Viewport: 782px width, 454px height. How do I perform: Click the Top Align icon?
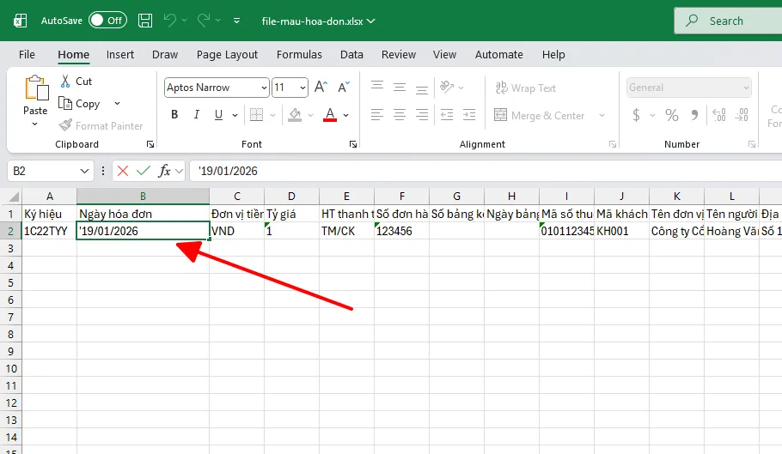(377, 86)
